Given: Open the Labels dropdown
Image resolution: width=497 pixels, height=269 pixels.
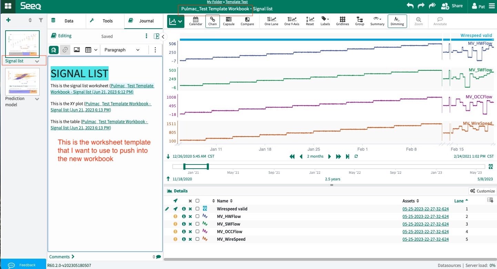Looking at the screenshot, I should (x=325, y=21).
